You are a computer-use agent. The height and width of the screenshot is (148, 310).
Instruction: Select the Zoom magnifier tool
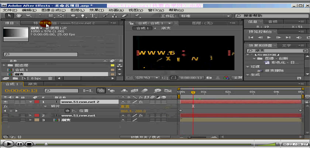[29, 16]
